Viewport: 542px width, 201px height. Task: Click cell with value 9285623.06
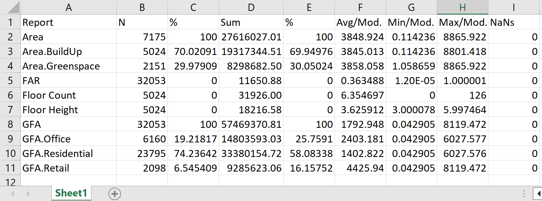click(251, 168)
